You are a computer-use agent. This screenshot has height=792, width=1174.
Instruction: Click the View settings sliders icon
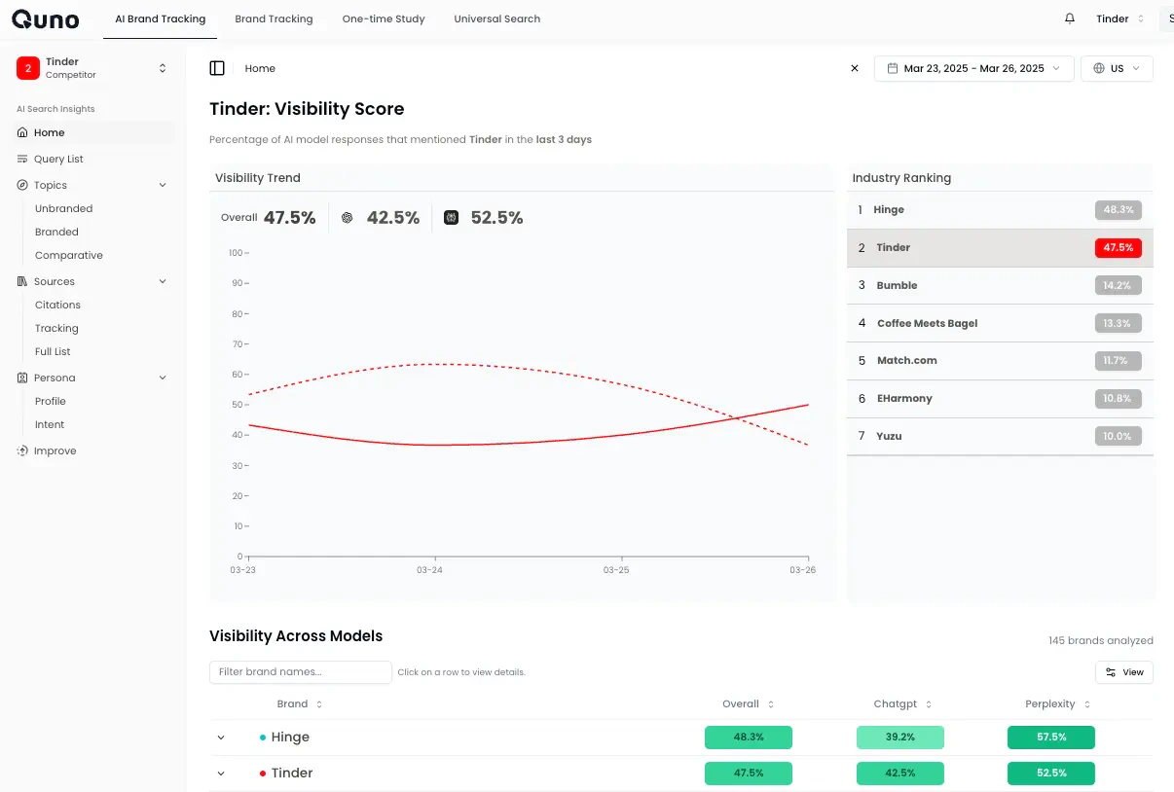tap(1112, 672)
